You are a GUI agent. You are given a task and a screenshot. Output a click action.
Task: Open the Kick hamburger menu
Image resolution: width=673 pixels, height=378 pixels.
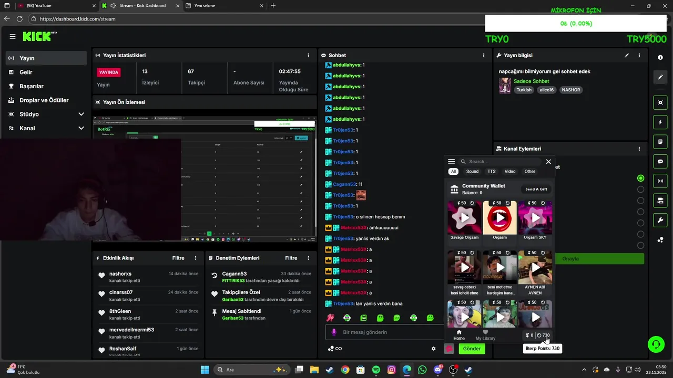[x=13, y=36]
